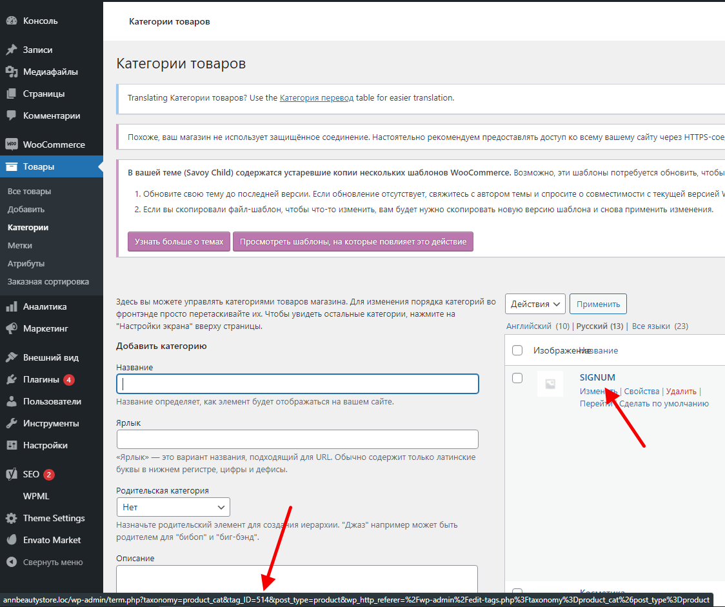
Task: Click Просмотреть шаблоны button
Action: pos(353,242)
